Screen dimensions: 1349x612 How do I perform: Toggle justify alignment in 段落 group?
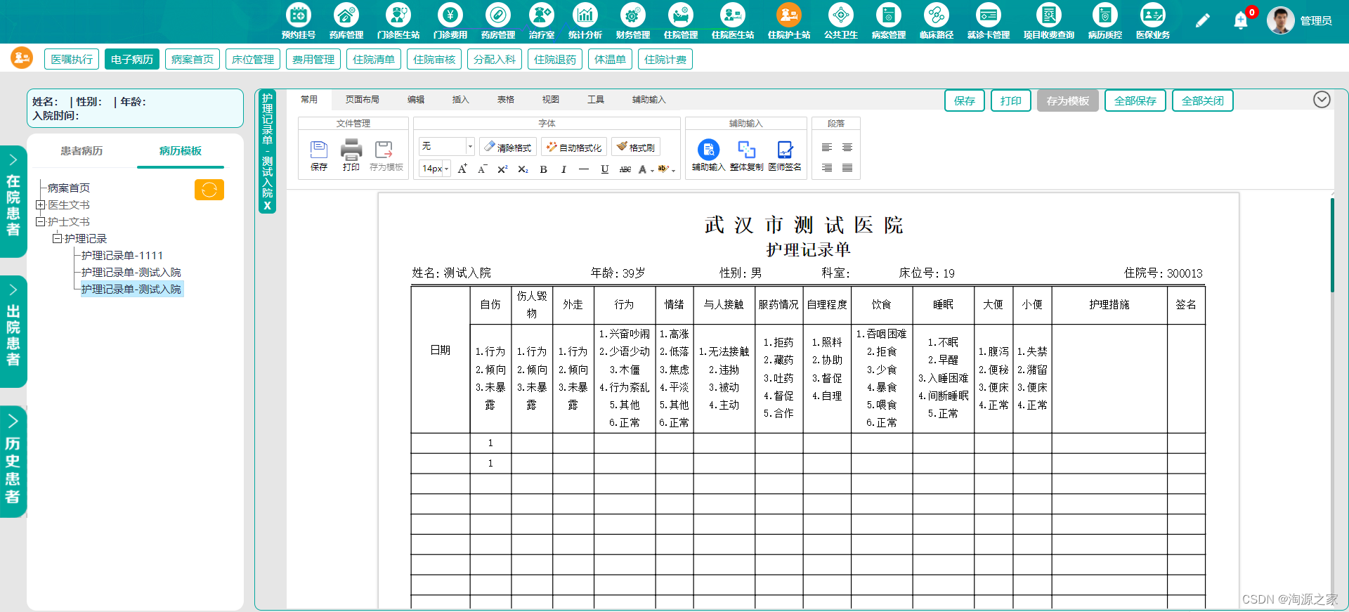tap(847, 168)
